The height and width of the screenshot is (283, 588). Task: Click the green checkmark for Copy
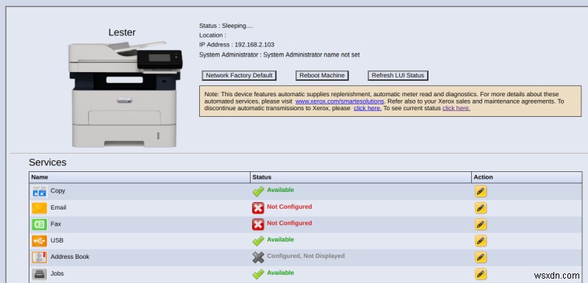click(x=258, y=191)
